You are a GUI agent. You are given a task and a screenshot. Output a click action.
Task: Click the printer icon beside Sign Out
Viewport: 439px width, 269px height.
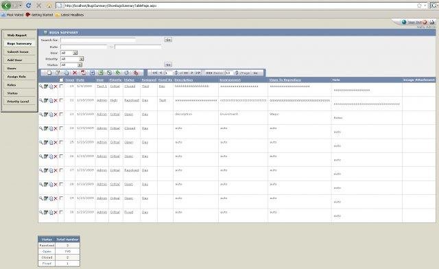[x=432, y=22]
